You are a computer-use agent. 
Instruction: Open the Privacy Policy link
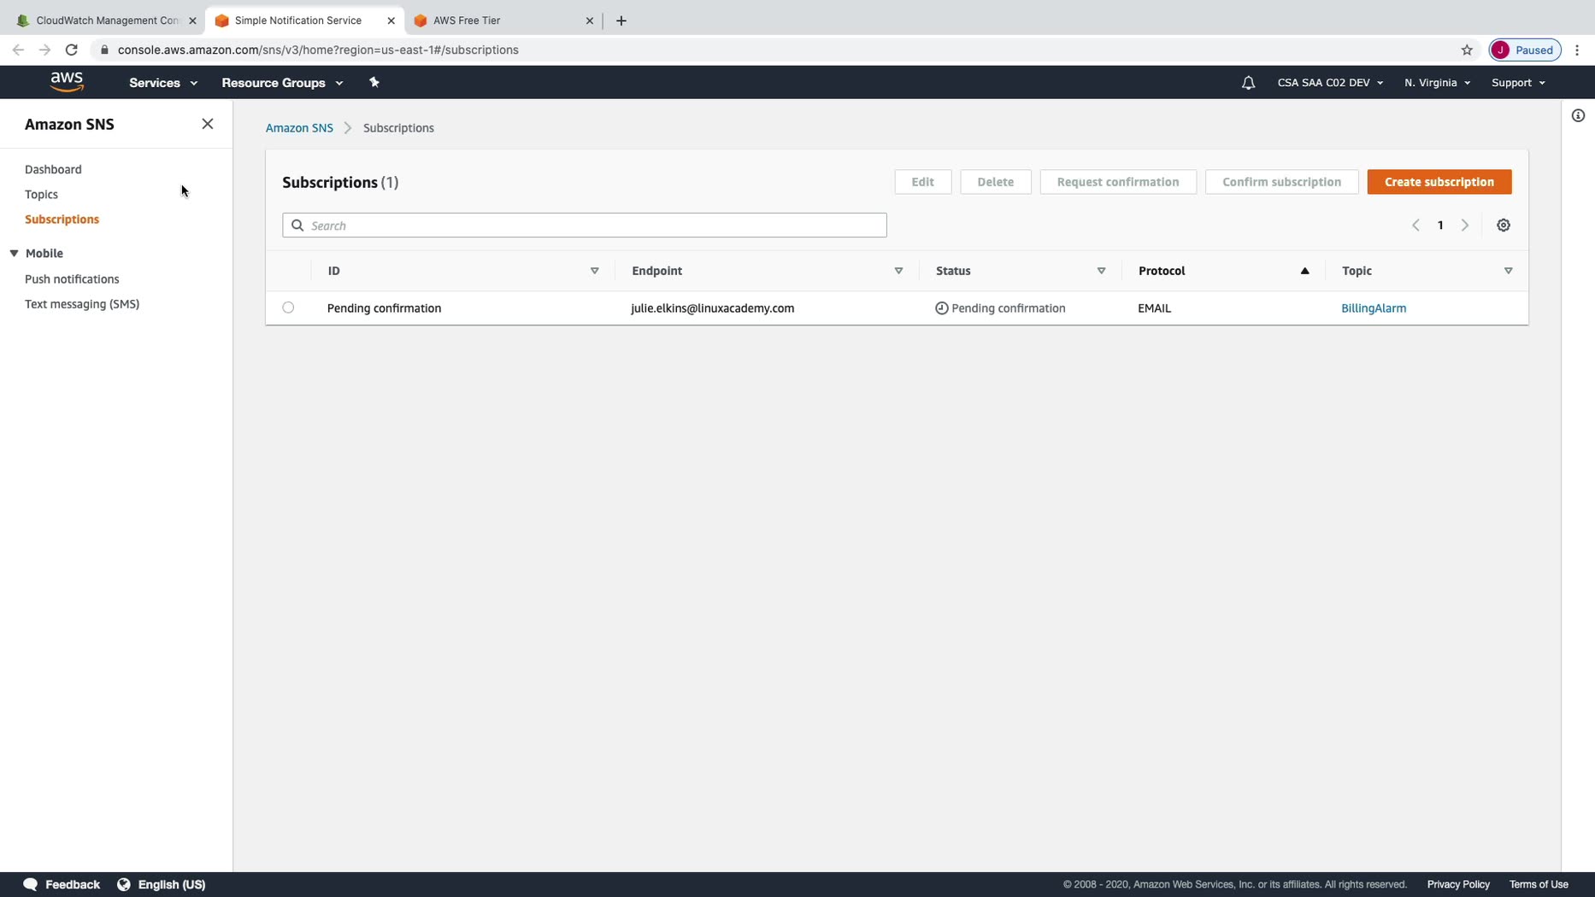1457,884
